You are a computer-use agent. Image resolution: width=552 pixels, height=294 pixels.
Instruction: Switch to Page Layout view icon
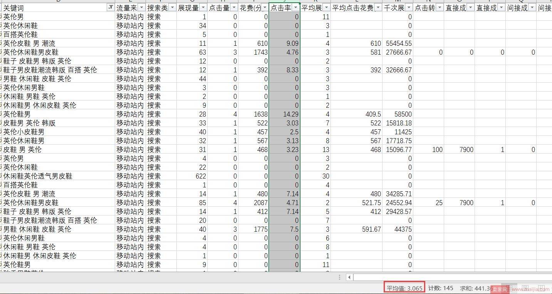(x=525, y=288)
